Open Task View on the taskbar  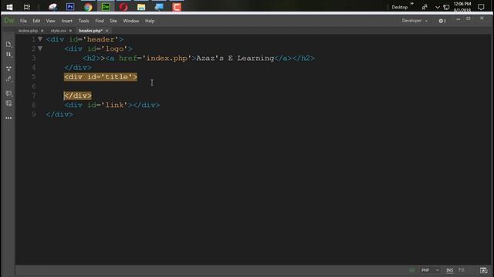27,7
